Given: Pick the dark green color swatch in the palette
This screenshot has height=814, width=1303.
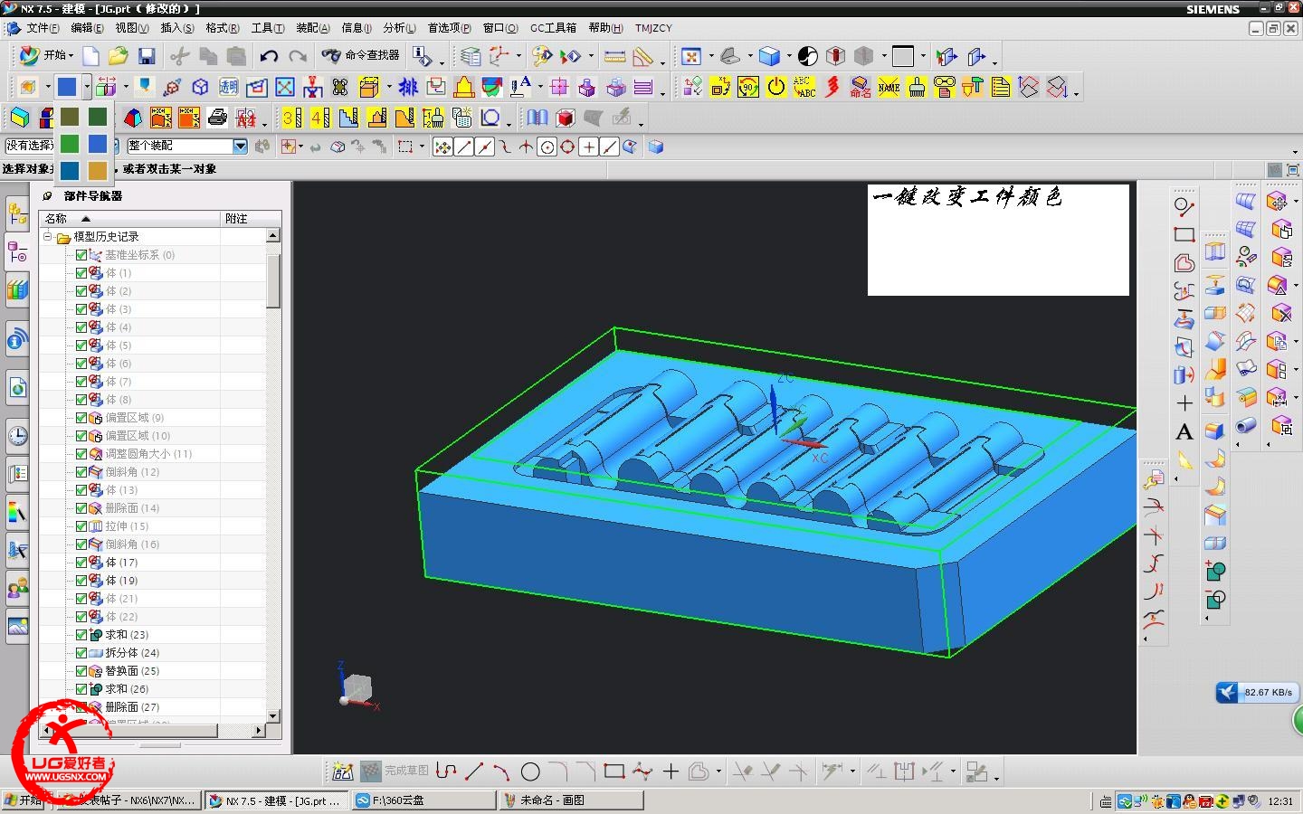Looking at the screenshot, I should pyautogui.click(x=98, y=117).
